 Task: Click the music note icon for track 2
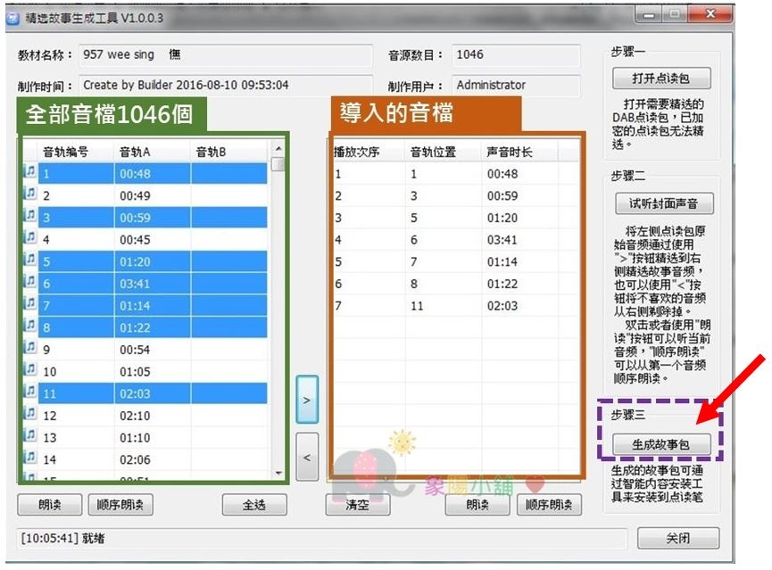tap(30, 194)
